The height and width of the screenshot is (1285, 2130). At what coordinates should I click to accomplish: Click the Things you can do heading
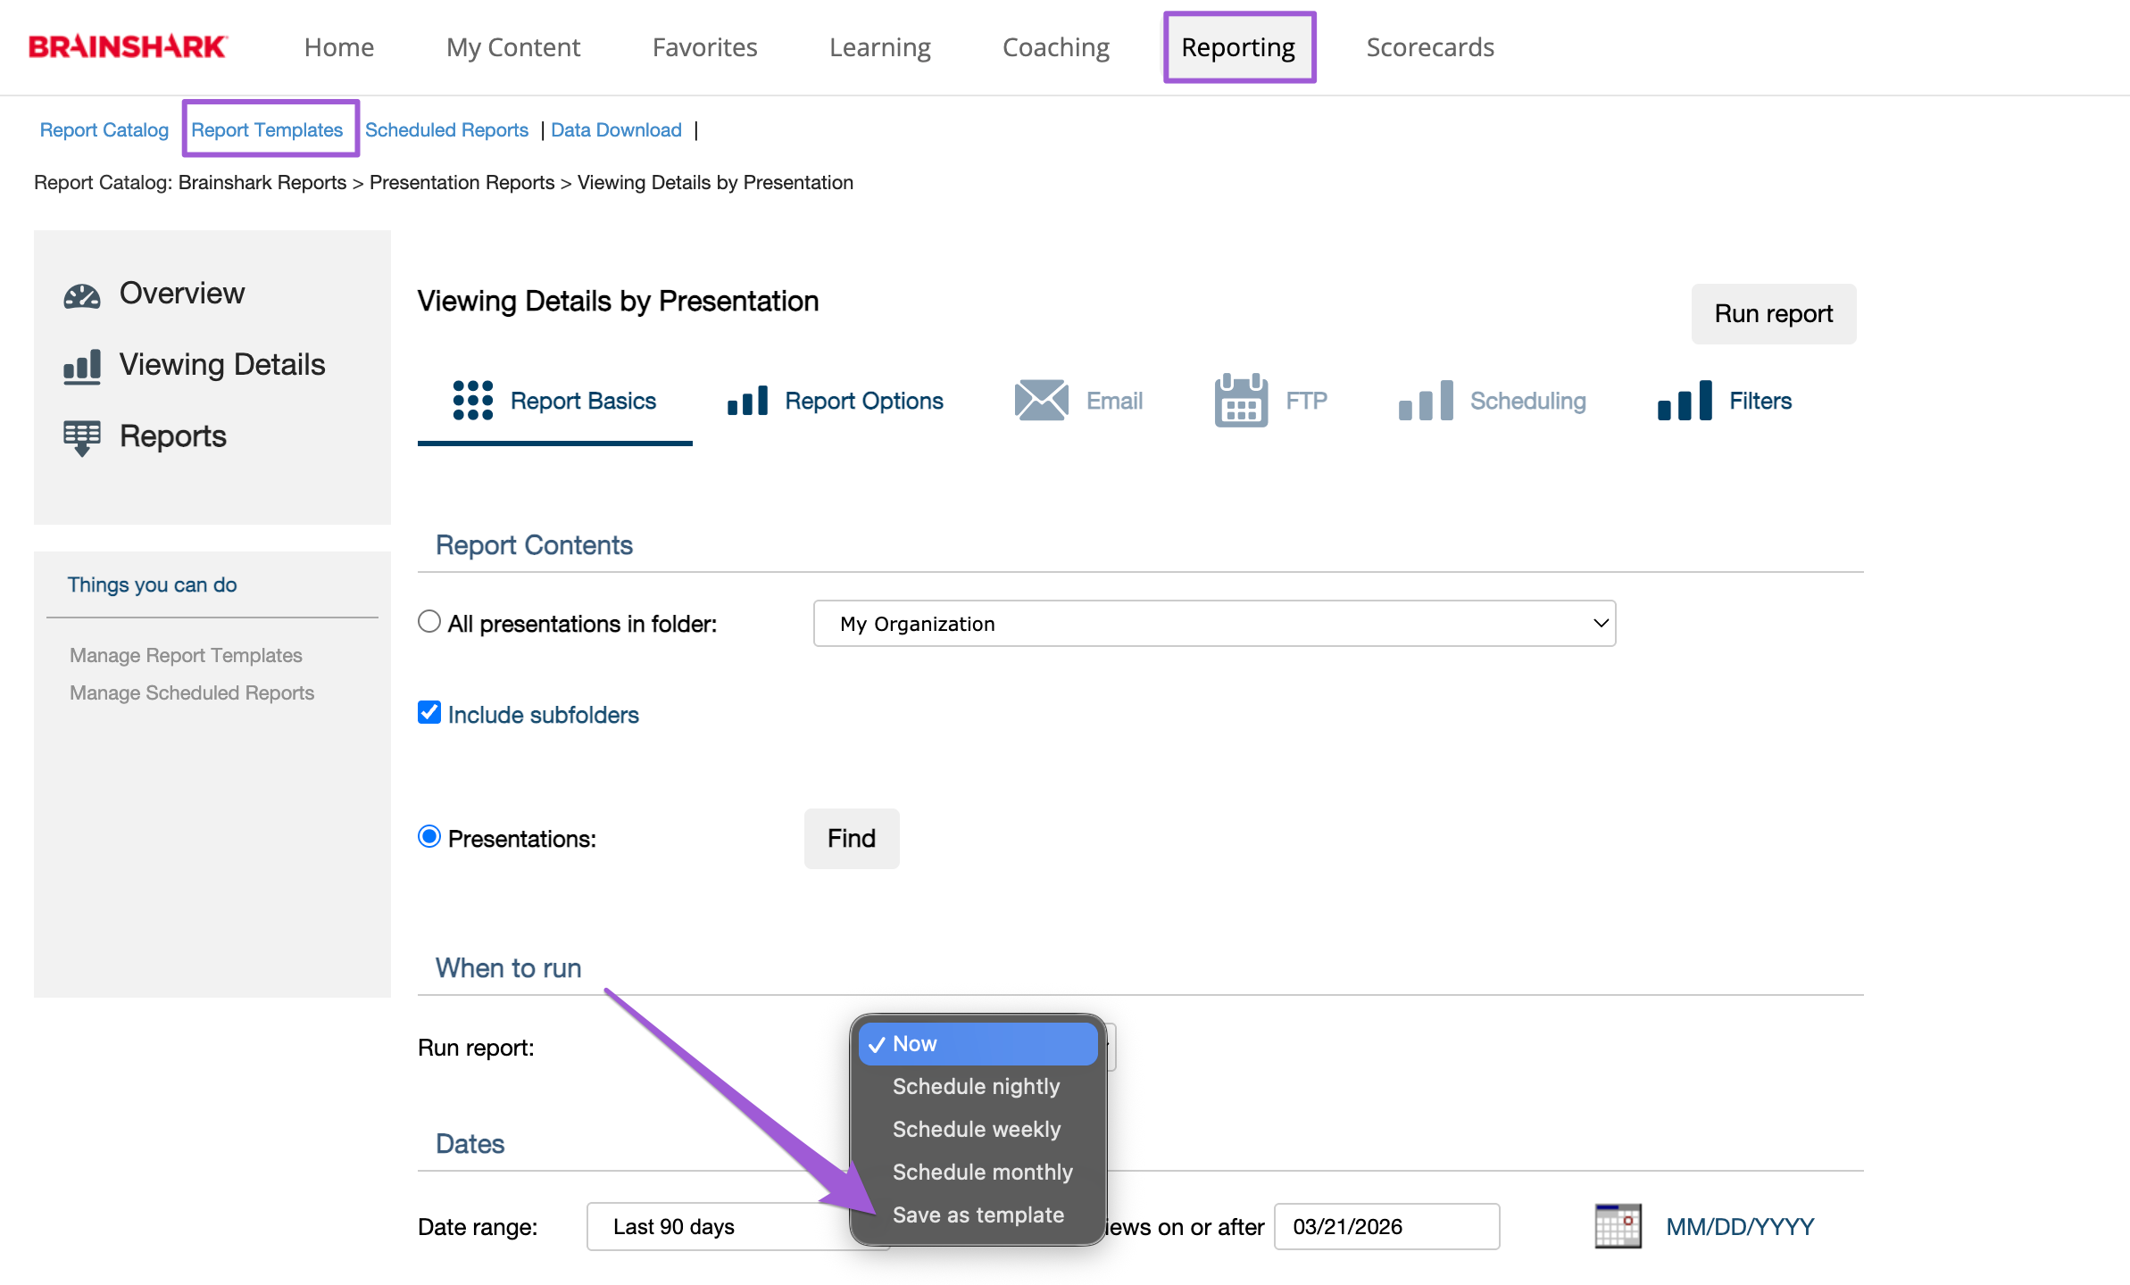[x=152, y=584]
